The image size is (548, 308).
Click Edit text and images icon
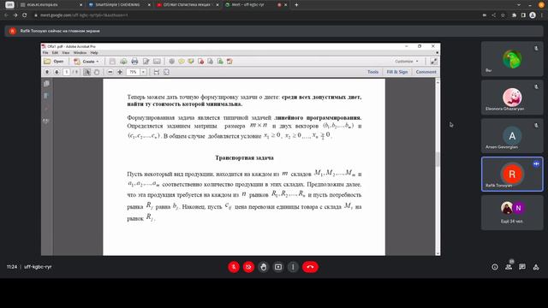pyautogui.click(x=146, y=62)
